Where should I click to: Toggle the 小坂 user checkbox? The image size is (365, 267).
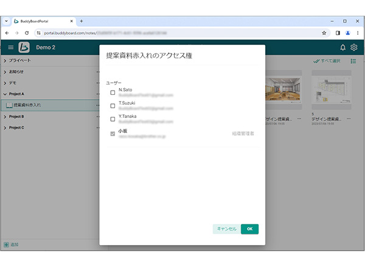113,134
